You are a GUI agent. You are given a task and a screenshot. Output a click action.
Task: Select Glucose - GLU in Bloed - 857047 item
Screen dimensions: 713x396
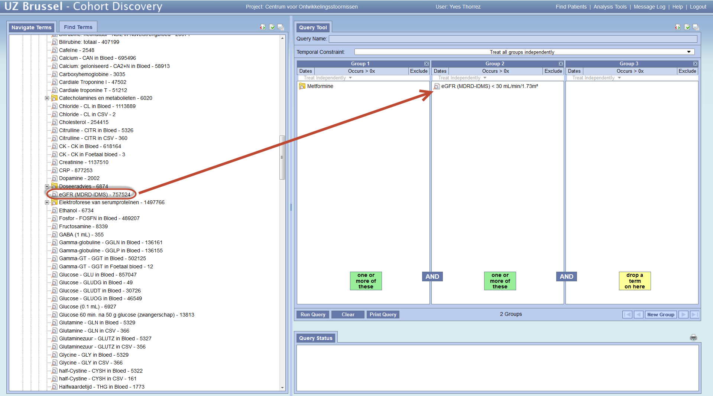(x=98, y=275)
